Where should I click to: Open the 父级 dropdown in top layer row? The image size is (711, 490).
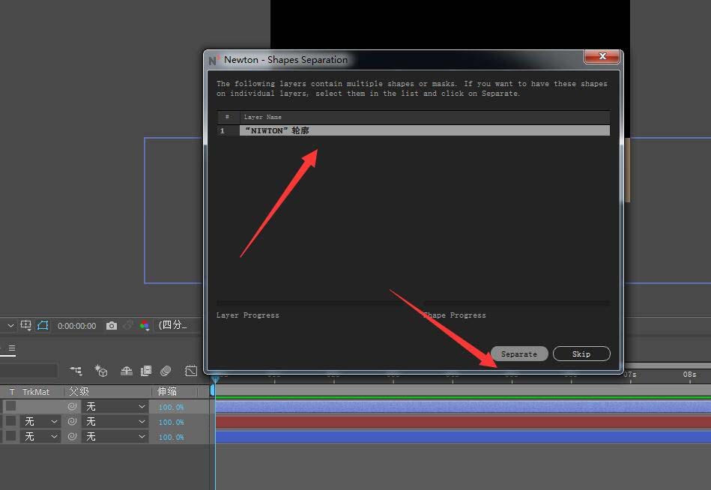click(115, 407)
